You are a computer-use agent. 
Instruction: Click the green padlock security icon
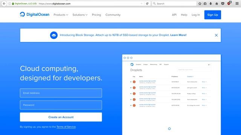[x=13, y=3]
